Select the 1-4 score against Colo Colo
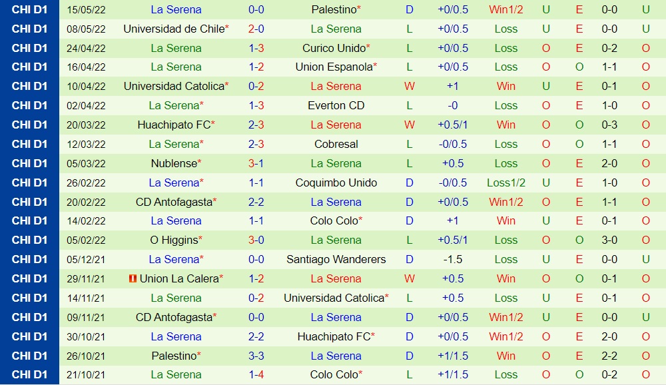Viewport: 666px width, 385px height. (x=256, y=374)
